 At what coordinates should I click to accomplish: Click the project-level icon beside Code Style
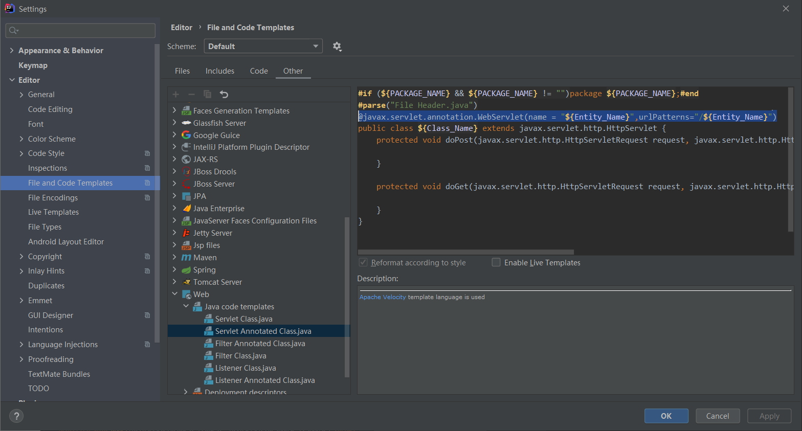(x=147, y=153)
